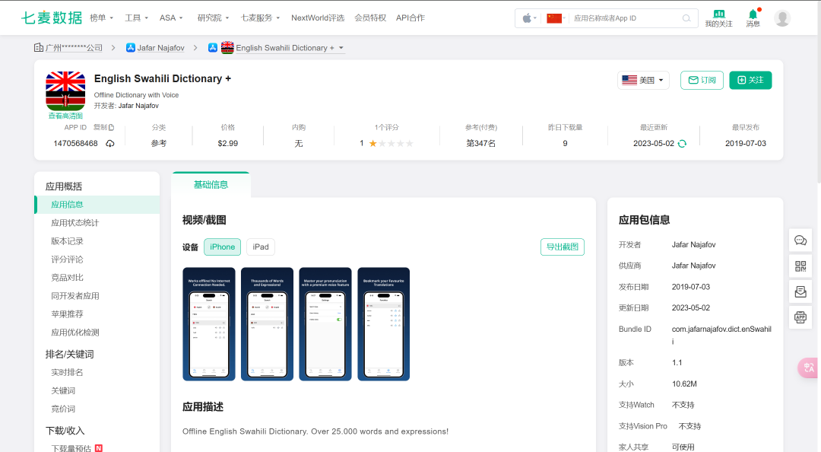Click the $2.99 price value
This screenshot has height=452, width=821.
pyautogui.click(x=228, y=144)
